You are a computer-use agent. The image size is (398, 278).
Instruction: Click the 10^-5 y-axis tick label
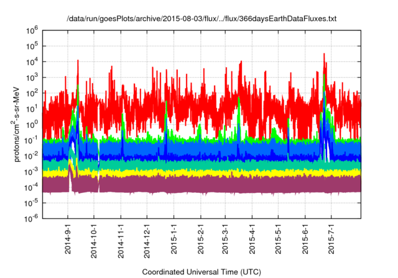pos(30,203)
